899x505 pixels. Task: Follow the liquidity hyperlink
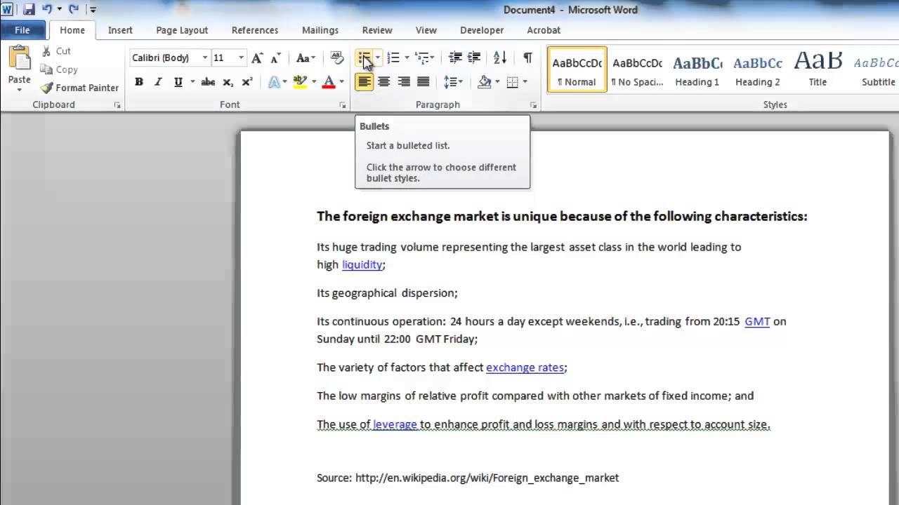point(362,264)
